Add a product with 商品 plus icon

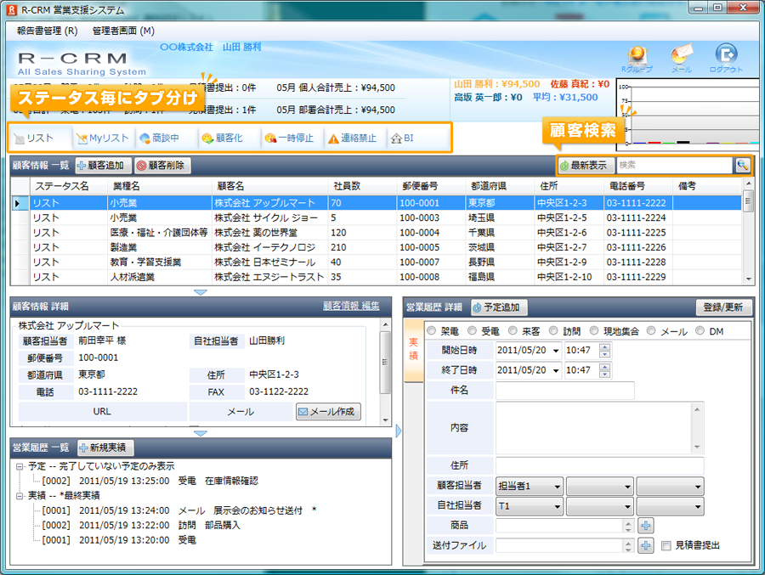point(645,526)
